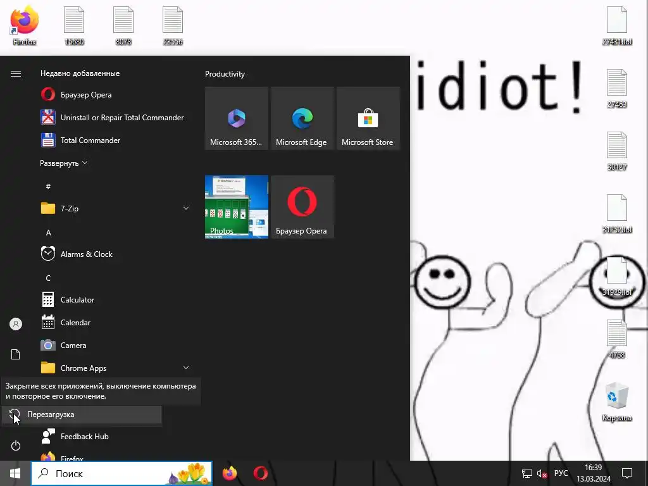648x486 pixels.
Task: Select the desktop file 31252.lol
Action: pyautogui.click(x=616, y=214)
